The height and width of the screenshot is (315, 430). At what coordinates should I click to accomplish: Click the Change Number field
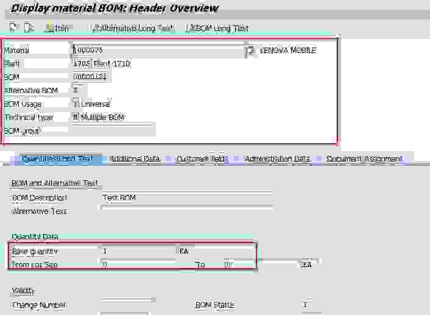click(128, 305)
